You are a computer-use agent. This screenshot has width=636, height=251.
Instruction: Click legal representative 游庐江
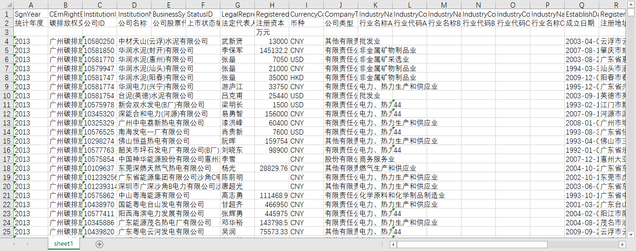tap(238, 86)
